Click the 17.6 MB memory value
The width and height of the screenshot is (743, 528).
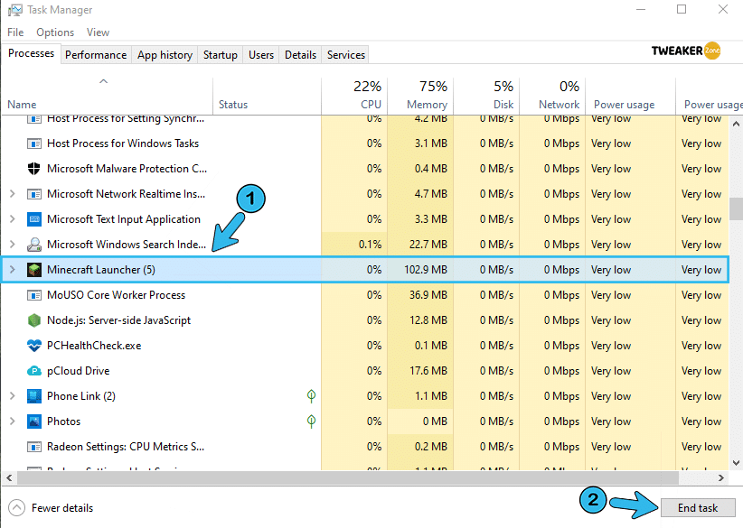(x=428, y=371)
